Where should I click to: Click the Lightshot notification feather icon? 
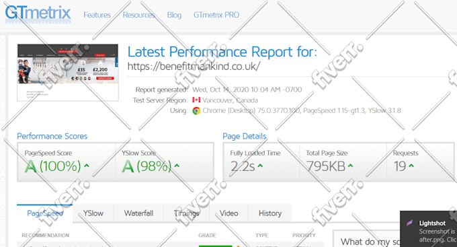coord(409,223)
